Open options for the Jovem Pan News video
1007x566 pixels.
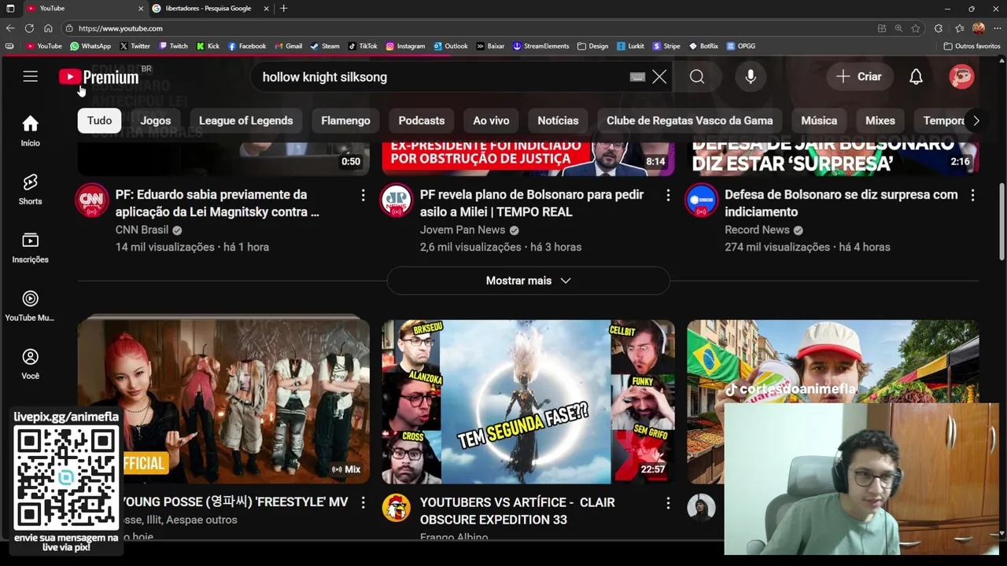coord(668,195)
